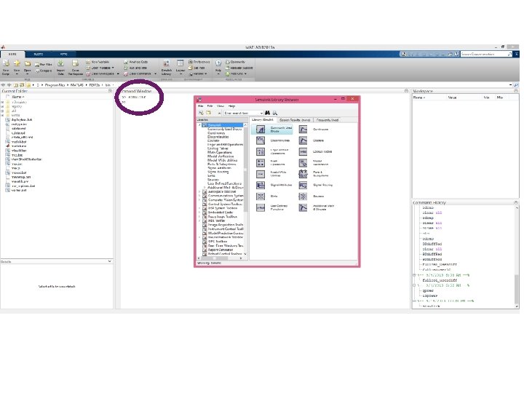Open View menu in Simulink Library Browser
The width and height of the screenshot is (524, 393).
[221, 106]
